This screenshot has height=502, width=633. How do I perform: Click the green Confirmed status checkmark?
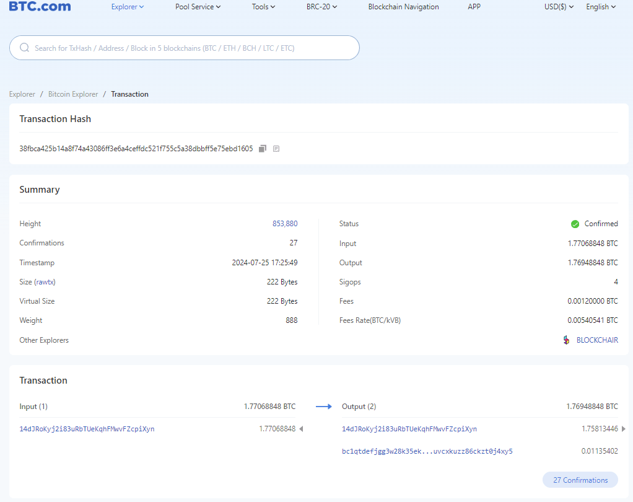tap(574, 224)
